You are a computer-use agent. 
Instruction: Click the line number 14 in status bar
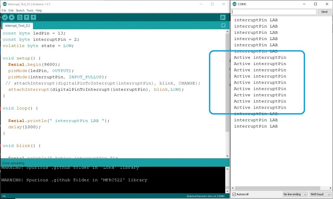pyautogui.click(x=4, y=196)
